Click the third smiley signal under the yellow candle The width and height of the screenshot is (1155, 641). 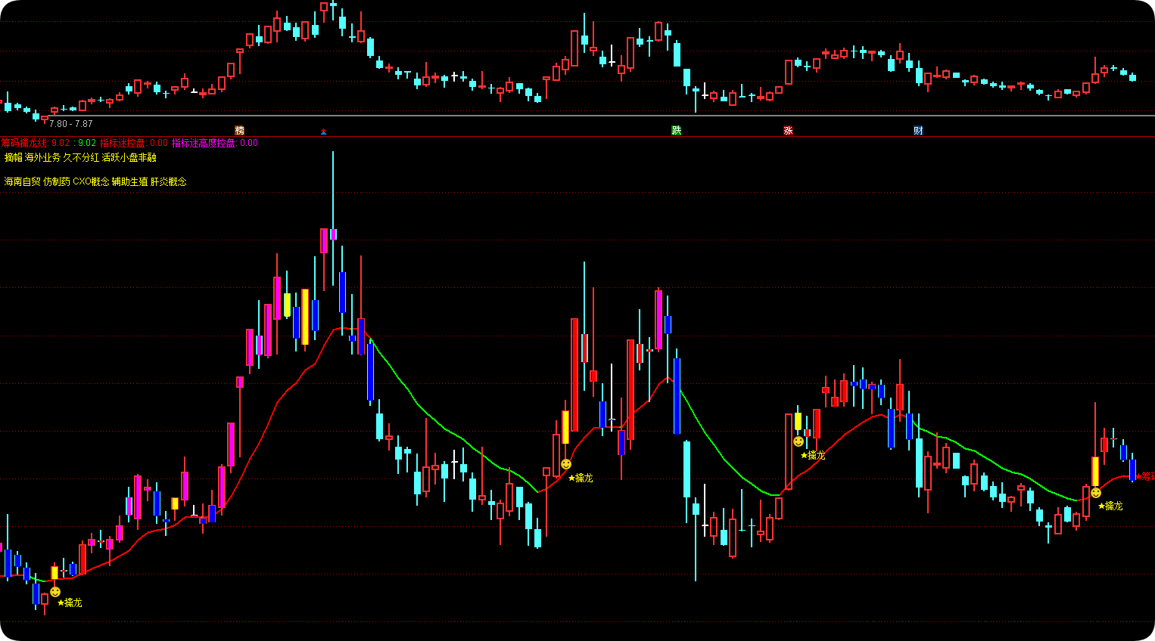point(799,441)
